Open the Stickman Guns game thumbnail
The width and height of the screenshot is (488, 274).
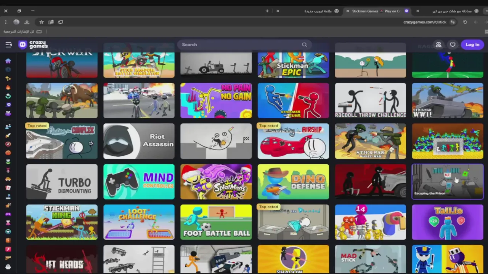click(x=293, y=100)
